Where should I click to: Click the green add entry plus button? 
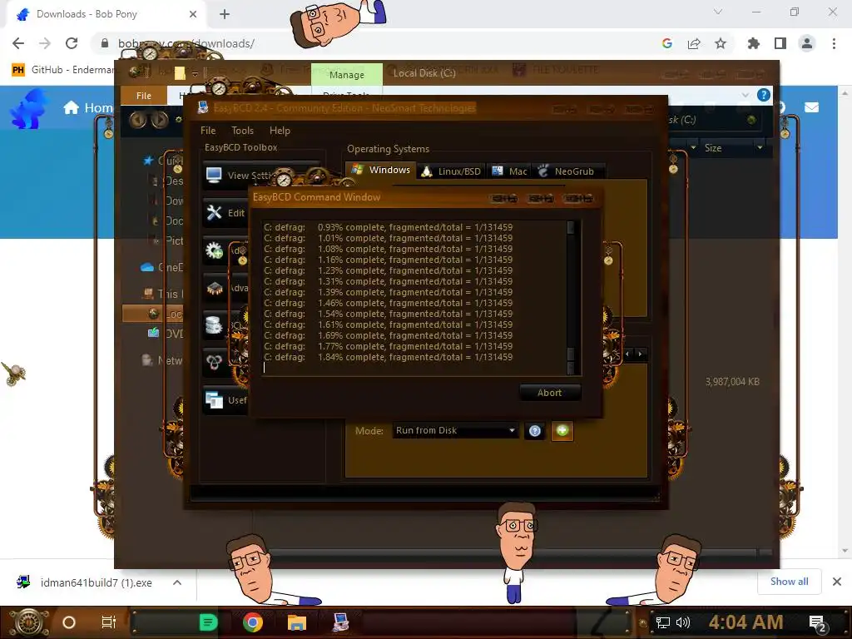(x=562, y=431)
